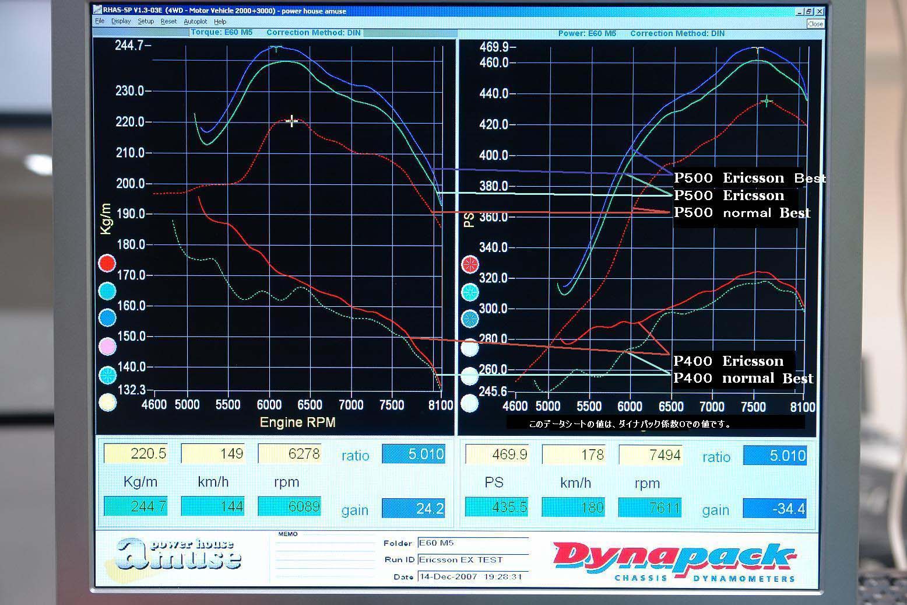Click the power panel ratio value 5.010
The height and width of the screenshot is (605, 907).
pos(775,456)
